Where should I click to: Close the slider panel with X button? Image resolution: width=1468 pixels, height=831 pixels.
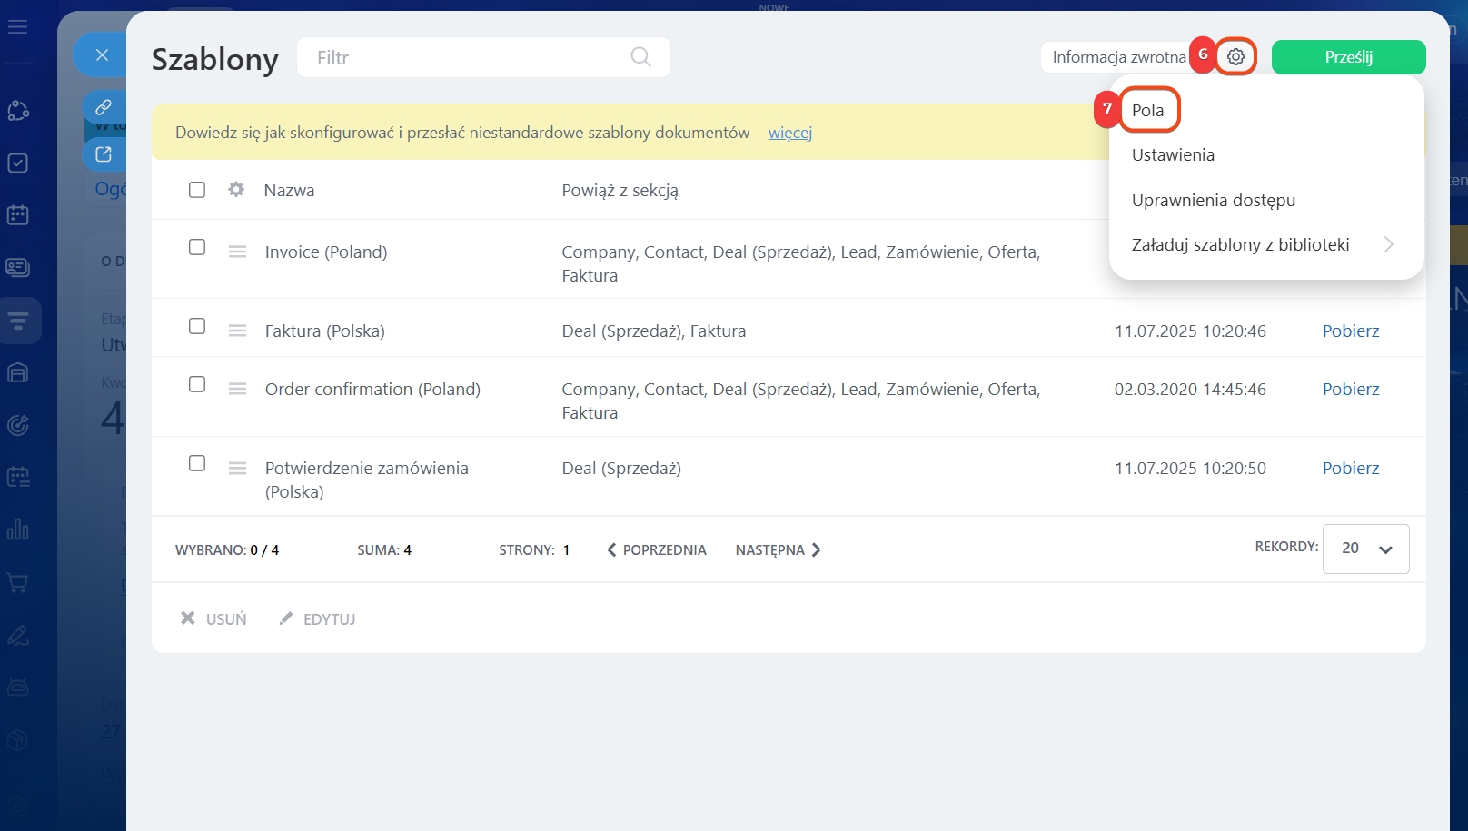click(102, 55)
